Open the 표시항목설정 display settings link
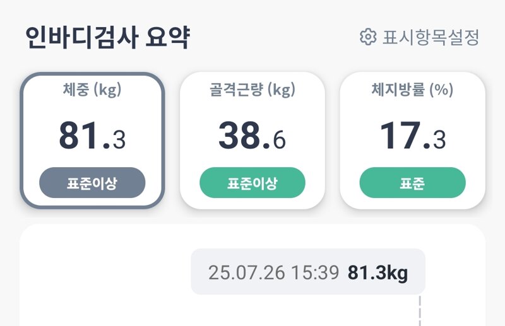 (431, 37)
